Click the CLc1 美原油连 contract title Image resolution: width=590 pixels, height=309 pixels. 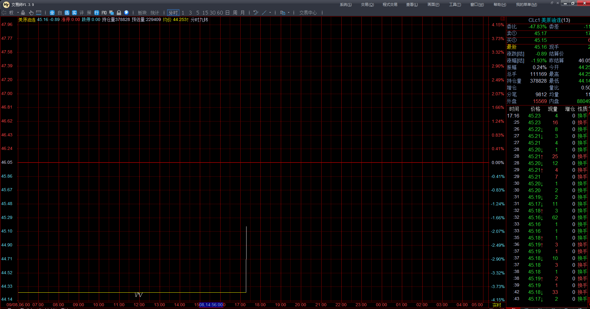[549, 20]
